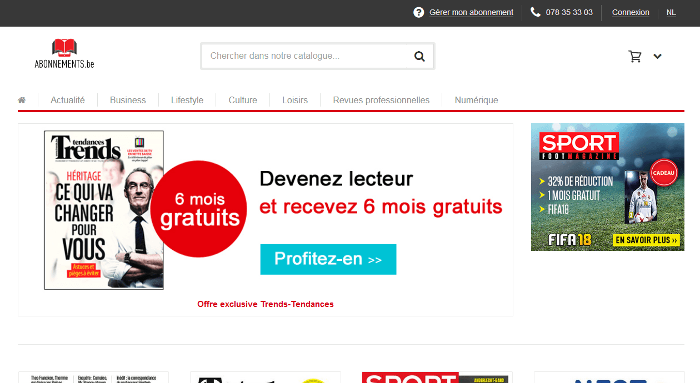Click the question mark help icon
Image resolution: width=700 pixels, height=383 pixels.
[419, 12]
